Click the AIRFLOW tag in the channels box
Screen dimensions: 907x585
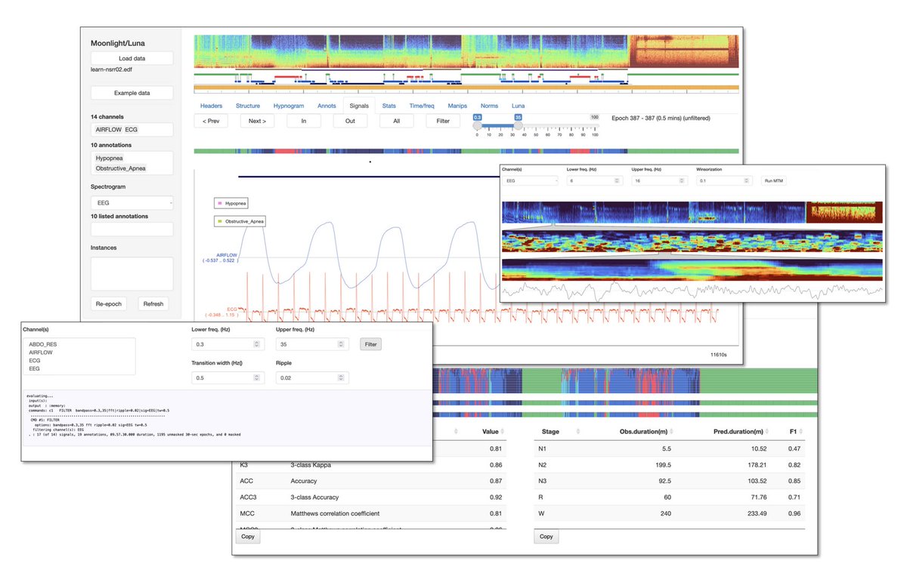[x=108, y=130]
